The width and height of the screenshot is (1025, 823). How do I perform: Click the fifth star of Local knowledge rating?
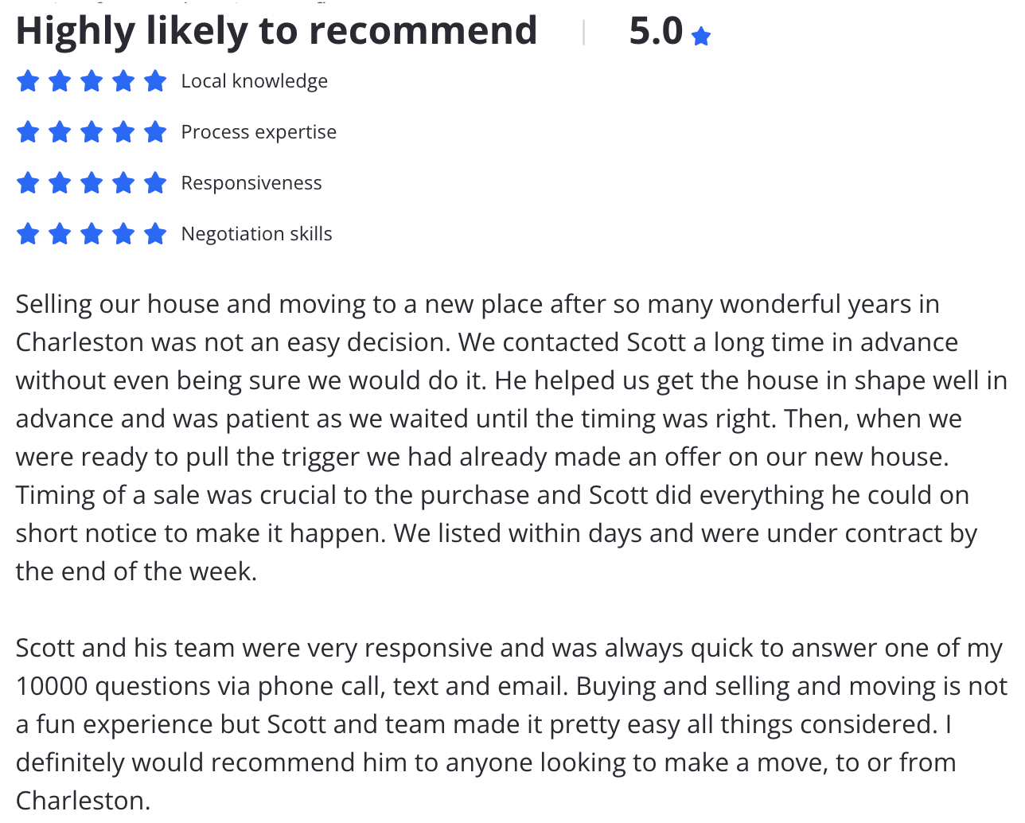155,80
